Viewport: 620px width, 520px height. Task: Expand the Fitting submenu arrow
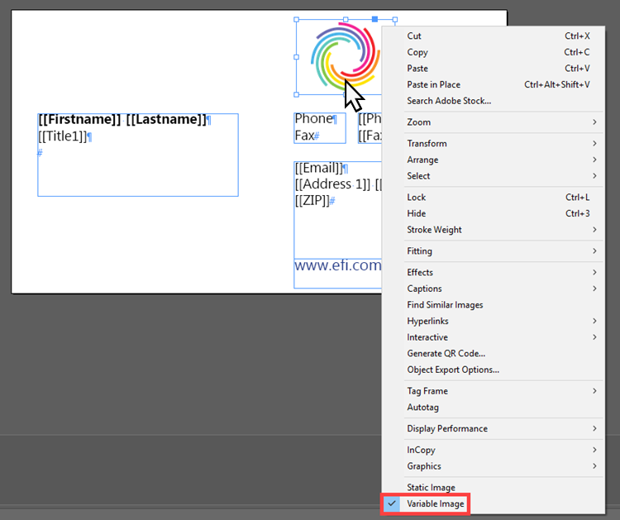(594, 251)
